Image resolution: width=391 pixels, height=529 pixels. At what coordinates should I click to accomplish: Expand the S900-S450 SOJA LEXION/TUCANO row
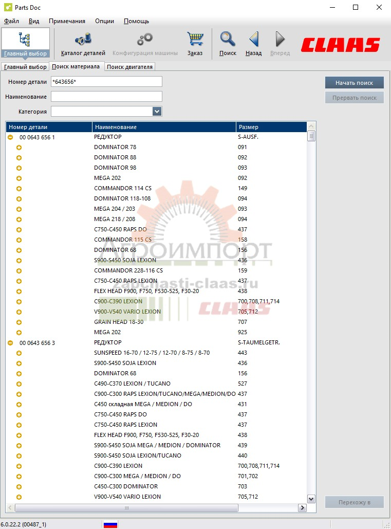coord(19,456)
